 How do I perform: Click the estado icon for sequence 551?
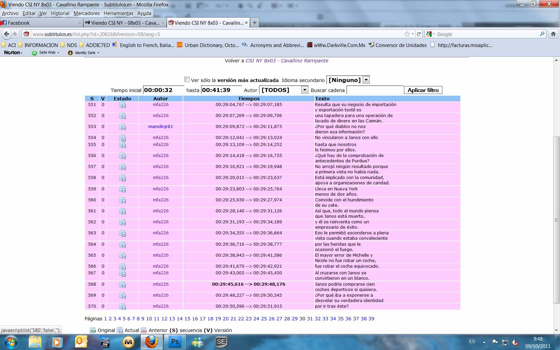pos(122,105)
